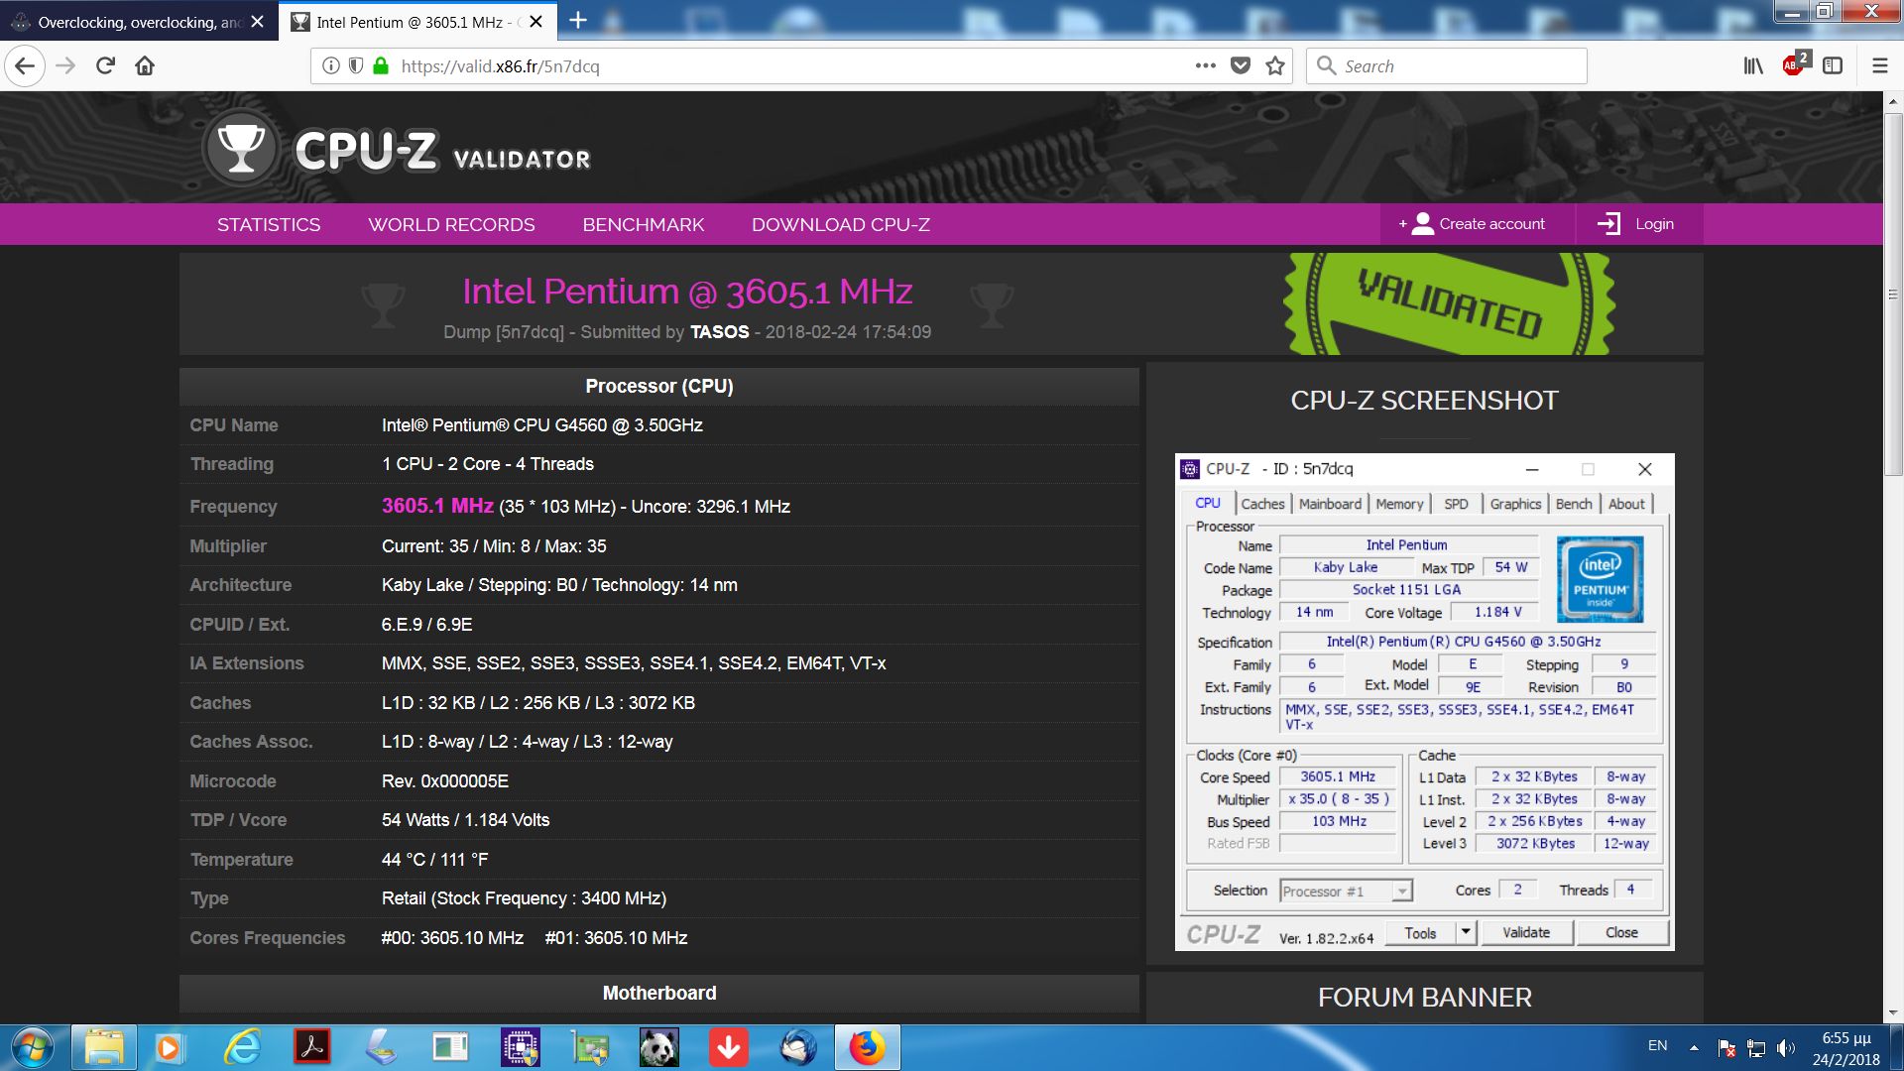
Task: Open the site information icon in address bar
Action: coord(331,66)
